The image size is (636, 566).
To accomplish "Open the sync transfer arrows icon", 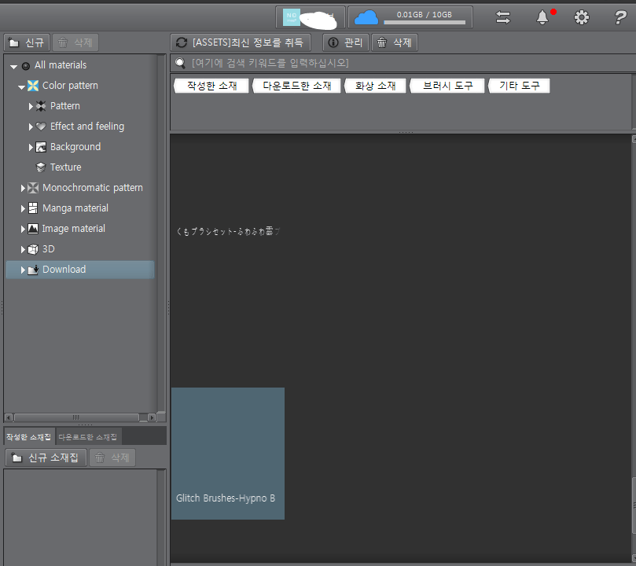I will point(503,17).
